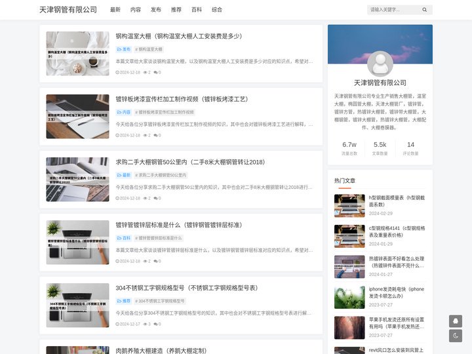Viewport: 472px width, 354px height.
Task: Click the #304不锈钢工字钢规格型号 hashtag tag
Action: click(x=160, y=301)
